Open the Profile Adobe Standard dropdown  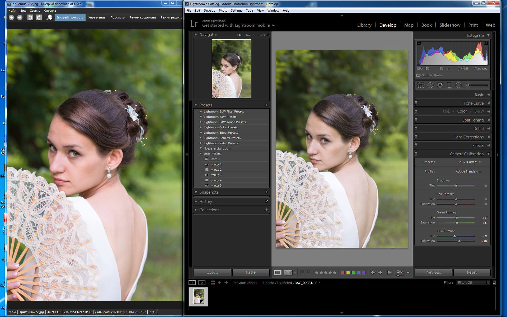(x=468, y=171)
